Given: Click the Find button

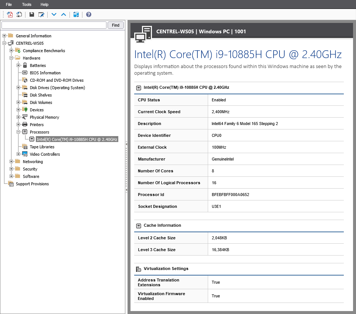Looking at the screenshot, I should pyautogui.click(x=116, y=25).
